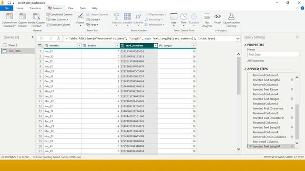
Task: Collapse the PROPERTIES section
Action: pyautogui.click(x=245, y=45)
